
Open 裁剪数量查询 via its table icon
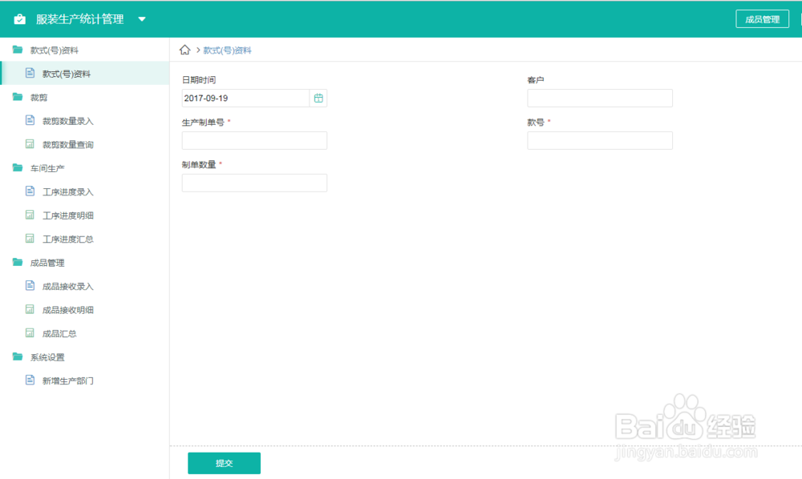(x=30, y=144)
